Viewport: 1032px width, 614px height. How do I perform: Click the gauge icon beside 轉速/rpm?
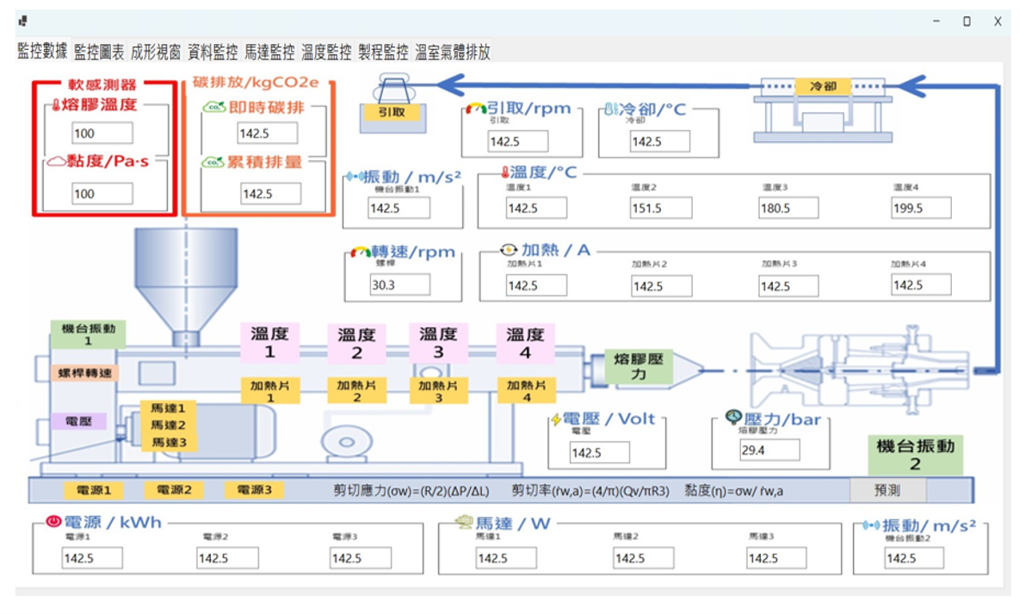tap(358, 253)
